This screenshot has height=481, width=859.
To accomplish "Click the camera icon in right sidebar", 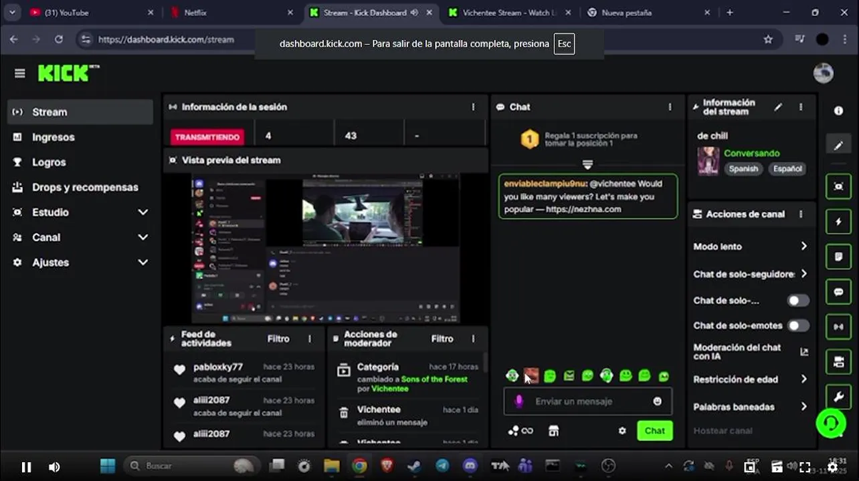I will [838, 362].
